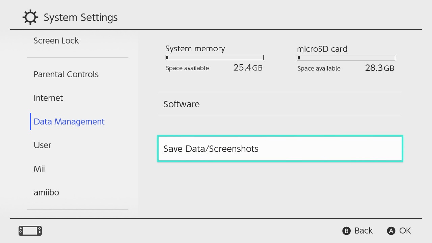Click the microSD card usage bar
432x243 pixels.
[346, 58]
